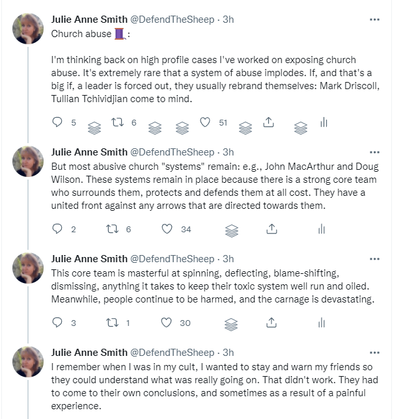The width and height of the screenshot is (403, 419).
Task: Open three-dot menu on third tweet
Action: [x=374, y=258]
